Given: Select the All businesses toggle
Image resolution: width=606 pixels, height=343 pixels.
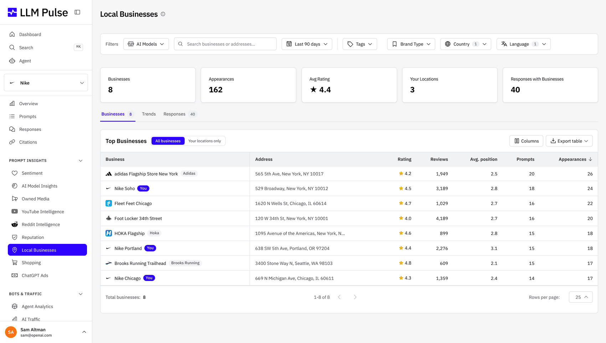Looking at the screenshot, I should click(168, 141).
